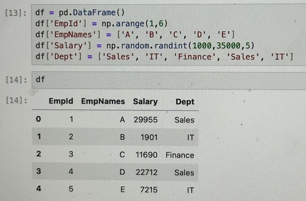Screen dimensions: 306x201
Task: Select the EmpNames column header
Action: coord(103,102)
